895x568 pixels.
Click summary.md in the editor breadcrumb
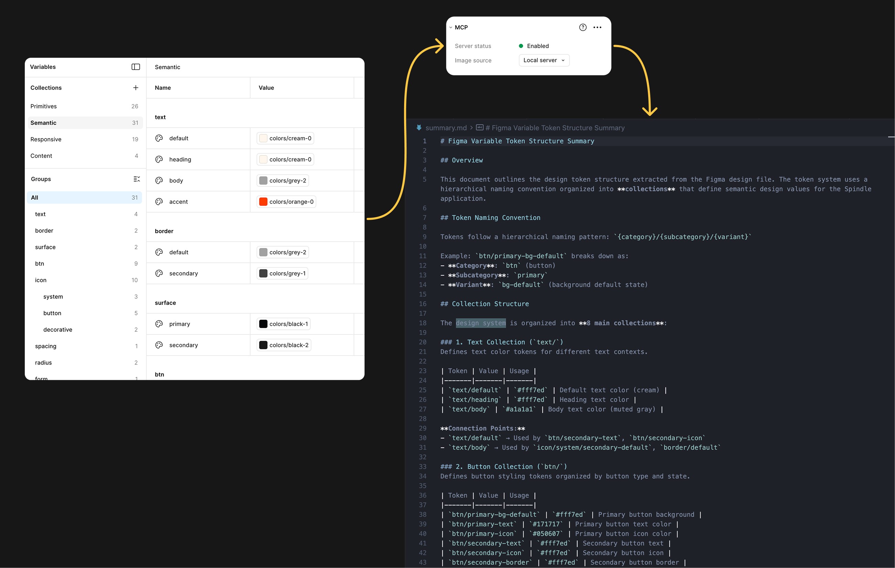pyautogui.click(x=446, y=127)
